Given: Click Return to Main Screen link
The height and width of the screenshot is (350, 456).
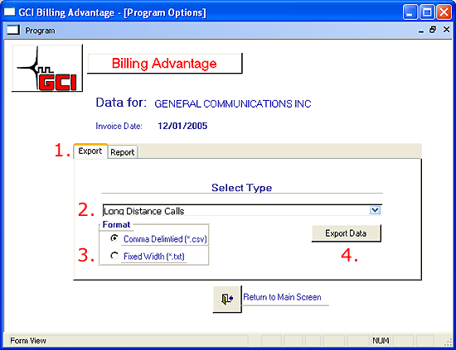Looking at the screenshot, I should point(282,297).
